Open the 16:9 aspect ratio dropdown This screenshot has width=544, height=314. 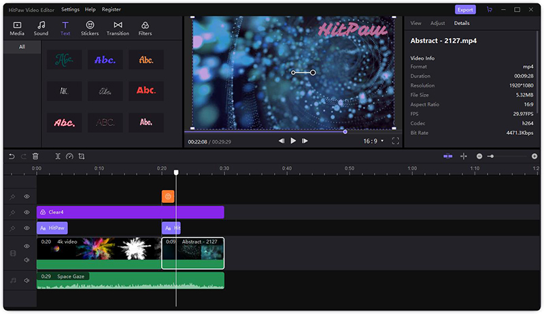(373, 141)
